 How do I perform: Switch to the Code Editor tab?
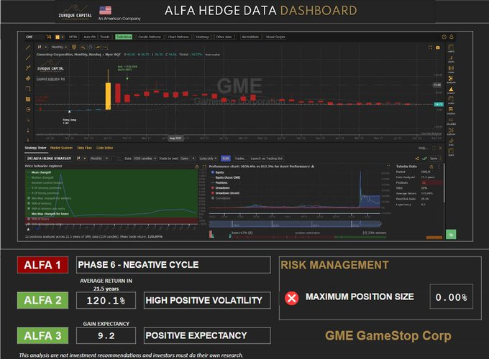pos(105,148)
